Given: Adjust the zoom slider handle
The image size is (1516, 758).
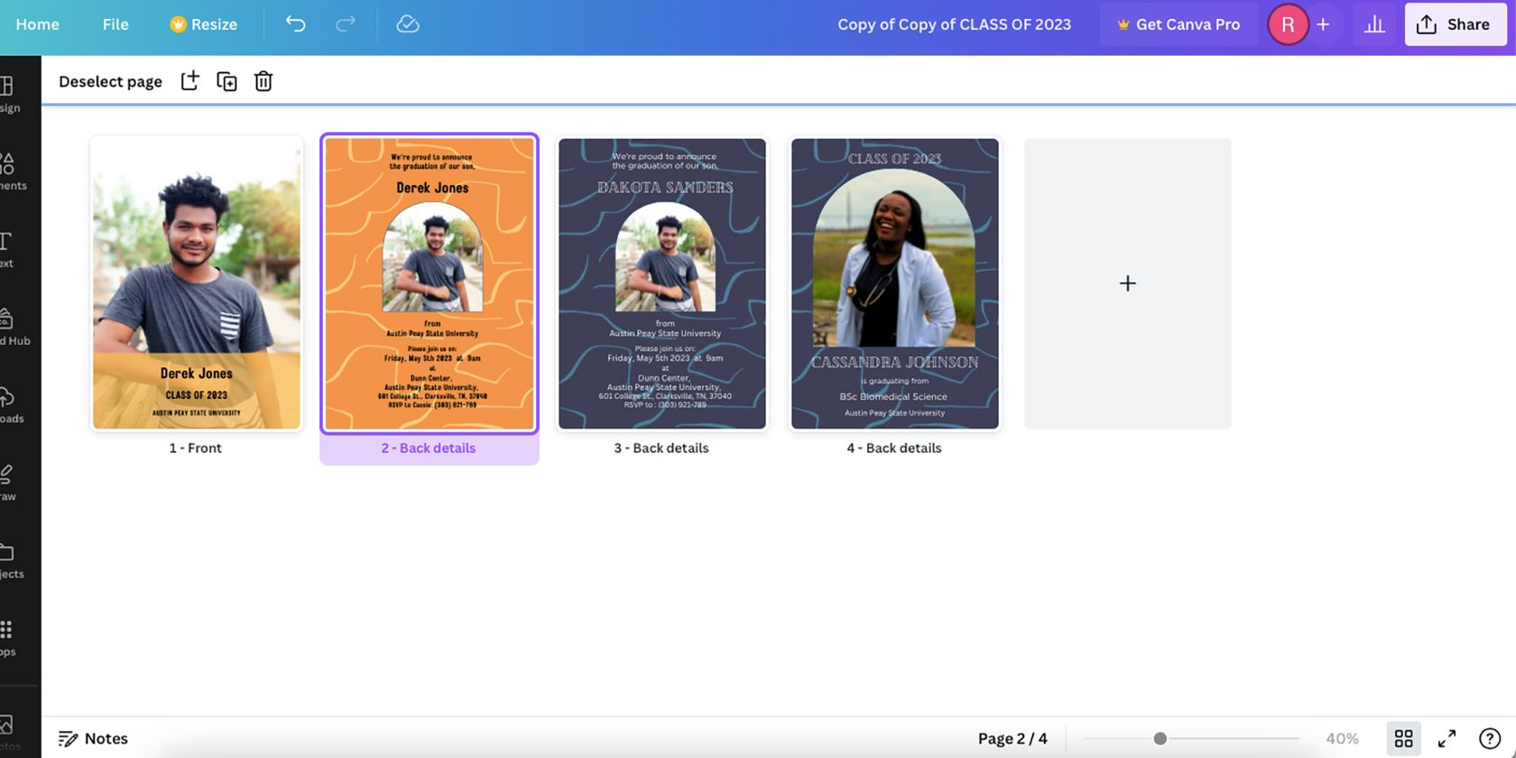Looking at the screenshot, I should [x=1160, y=738].
